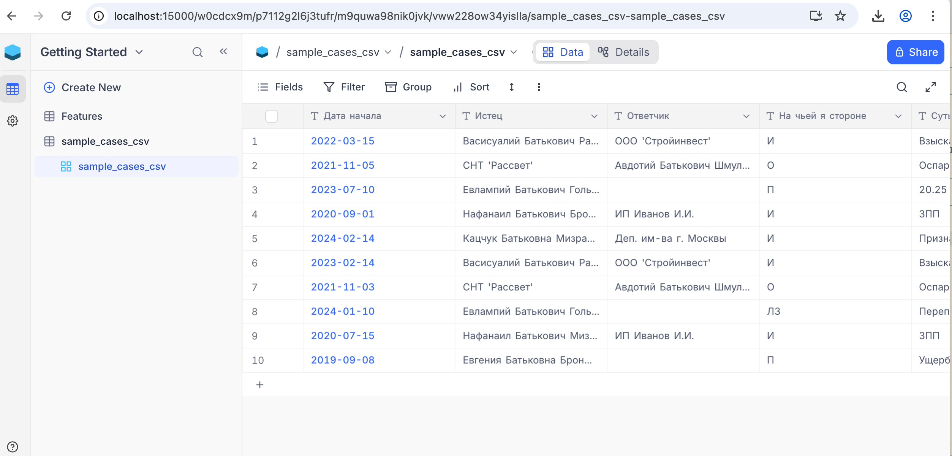Open the view breadcrumb sample_cases_csv dropdown
952x456 pixels.
coord(514,52)
